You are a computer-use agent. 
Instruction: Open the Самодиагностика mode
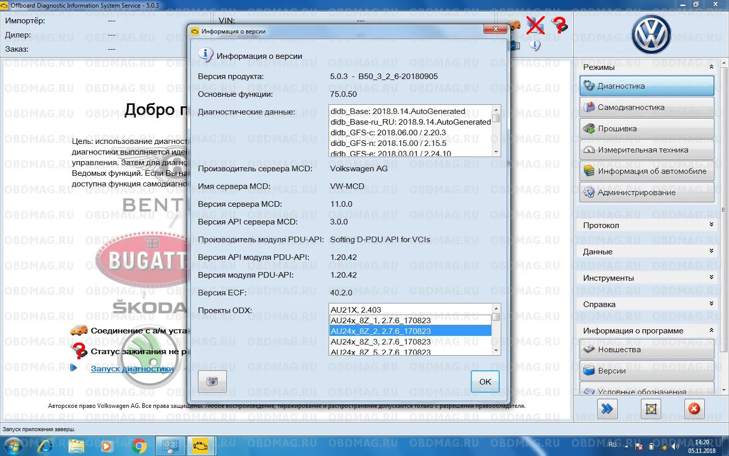coord(646,107)
